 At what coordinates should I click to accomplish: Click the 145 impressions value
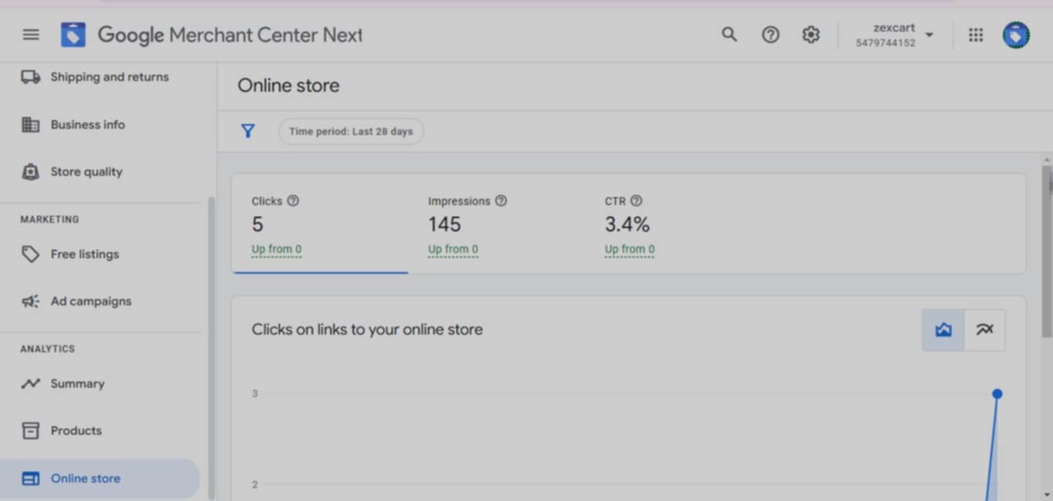[x=444, y=224]
